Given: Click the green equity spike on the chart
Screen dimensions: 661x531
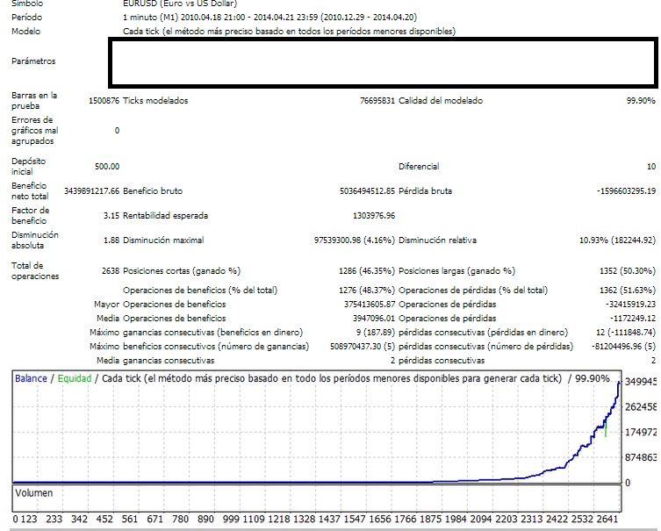Looking at the screenshot, I should point(606,430).
